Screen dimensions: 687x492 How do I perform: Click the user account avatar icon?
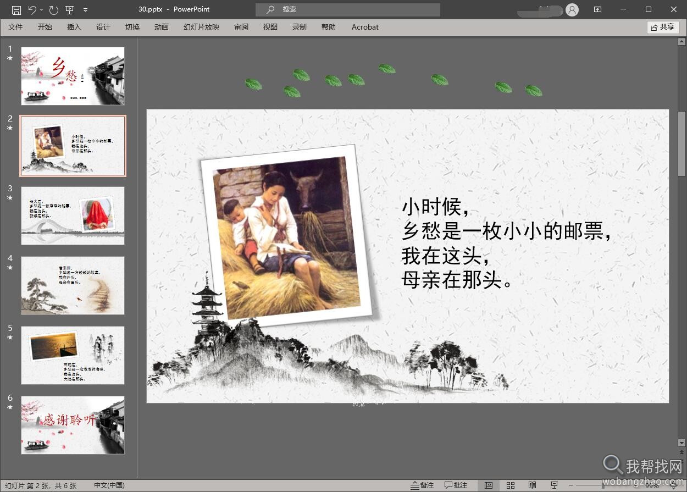[x=572, y=9]
